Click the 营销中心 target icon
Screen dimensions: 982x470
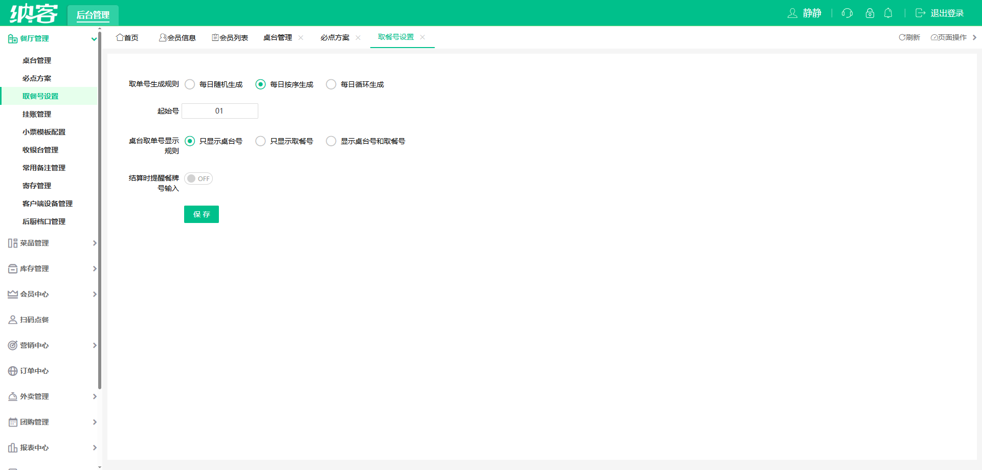pos(13,345)
